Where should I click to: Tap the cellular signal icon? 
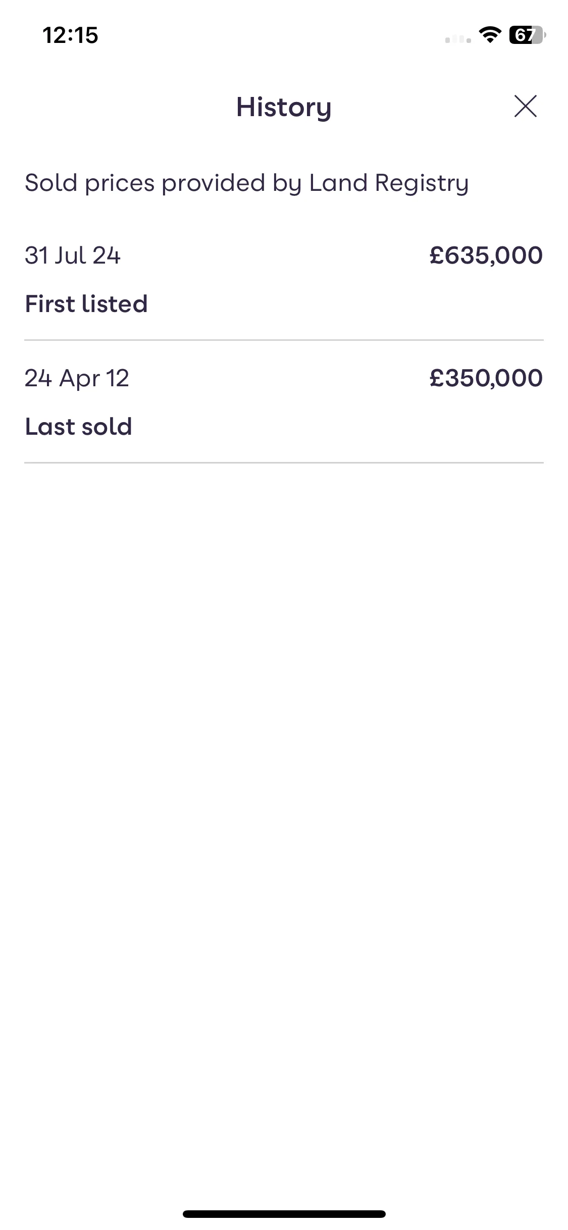(458, 38)
